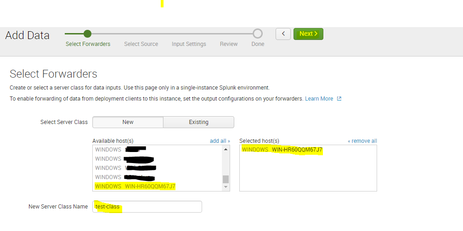The height and width of the screenshot is (231, 463).
Task: Click the Select Source step label
Action: point(141,44)
